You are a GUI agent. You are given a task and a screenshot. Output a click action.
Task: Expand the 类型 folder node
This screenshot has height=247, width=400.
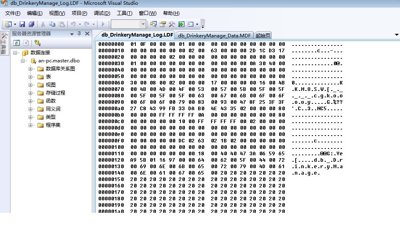pyautogui.click(x=30, y=117)
